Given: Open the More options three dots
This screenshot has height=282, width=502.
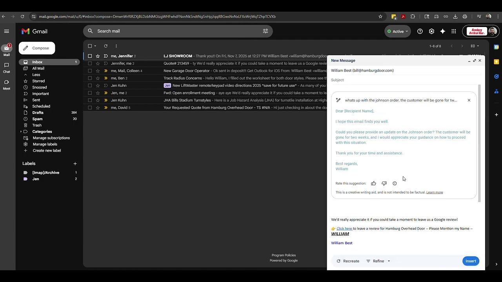Looking at the screenshot, I should coord(116,46).
